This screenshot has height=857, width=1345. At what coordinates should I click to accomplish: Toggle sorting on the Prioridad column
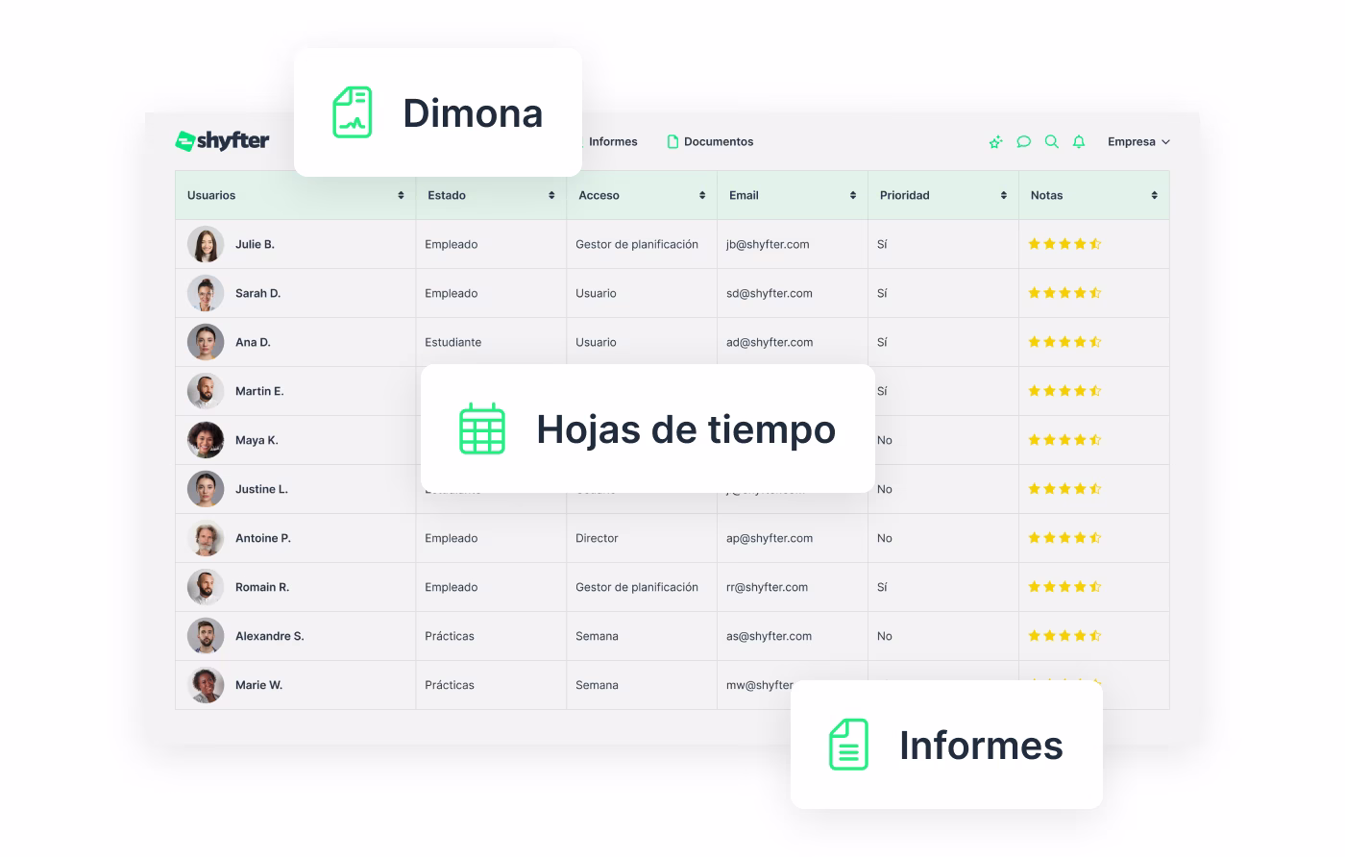point(1003,195)
